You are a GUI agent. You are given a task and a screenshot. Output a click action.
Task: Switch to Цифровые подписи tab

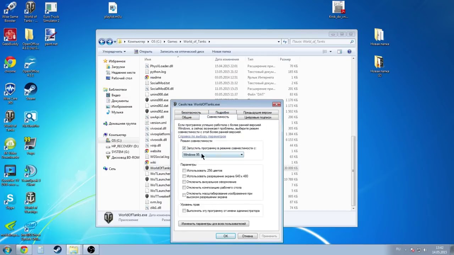[258, 117]
